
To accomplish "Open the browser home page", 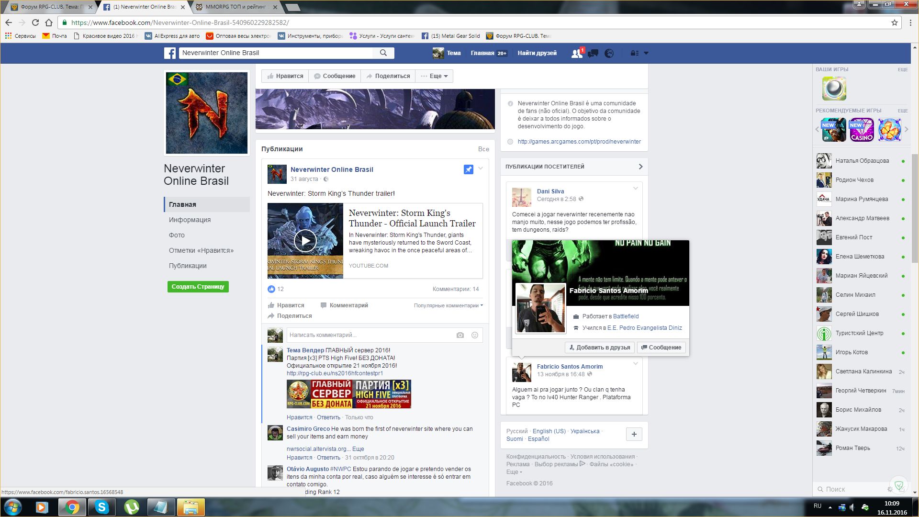I will pos(49,22).
